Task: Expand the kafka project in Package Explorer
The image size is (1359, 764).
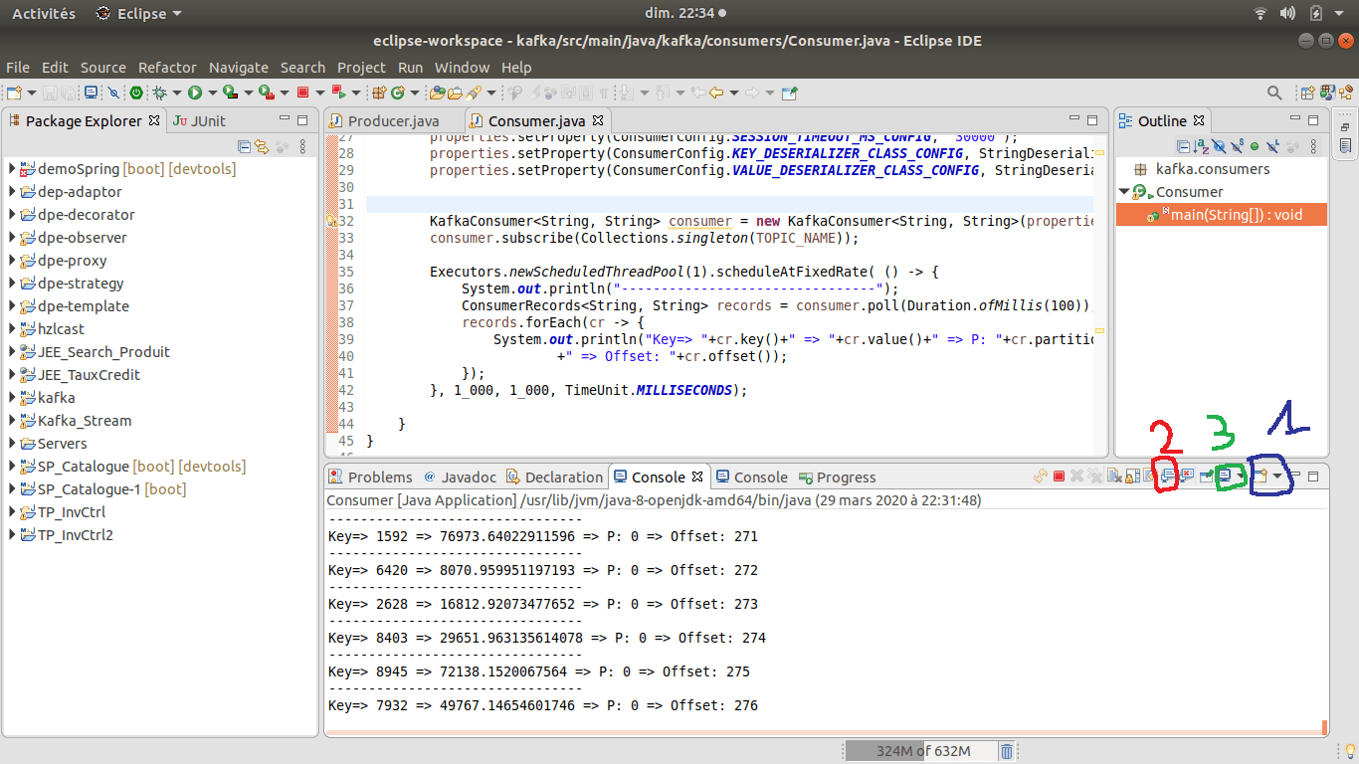Action: click(10, 397)
